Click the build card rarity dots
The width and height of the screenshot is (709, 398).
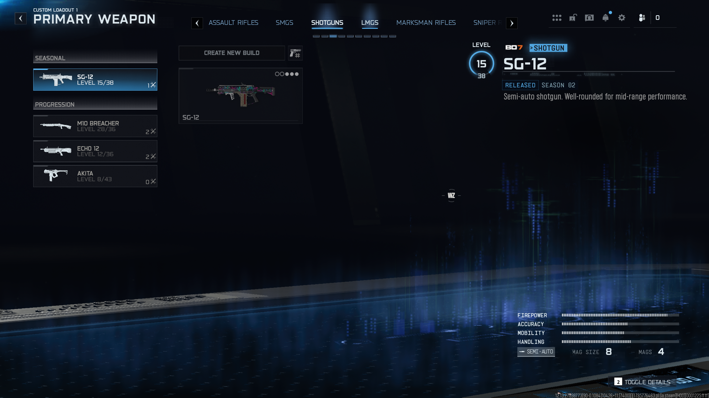287,74
